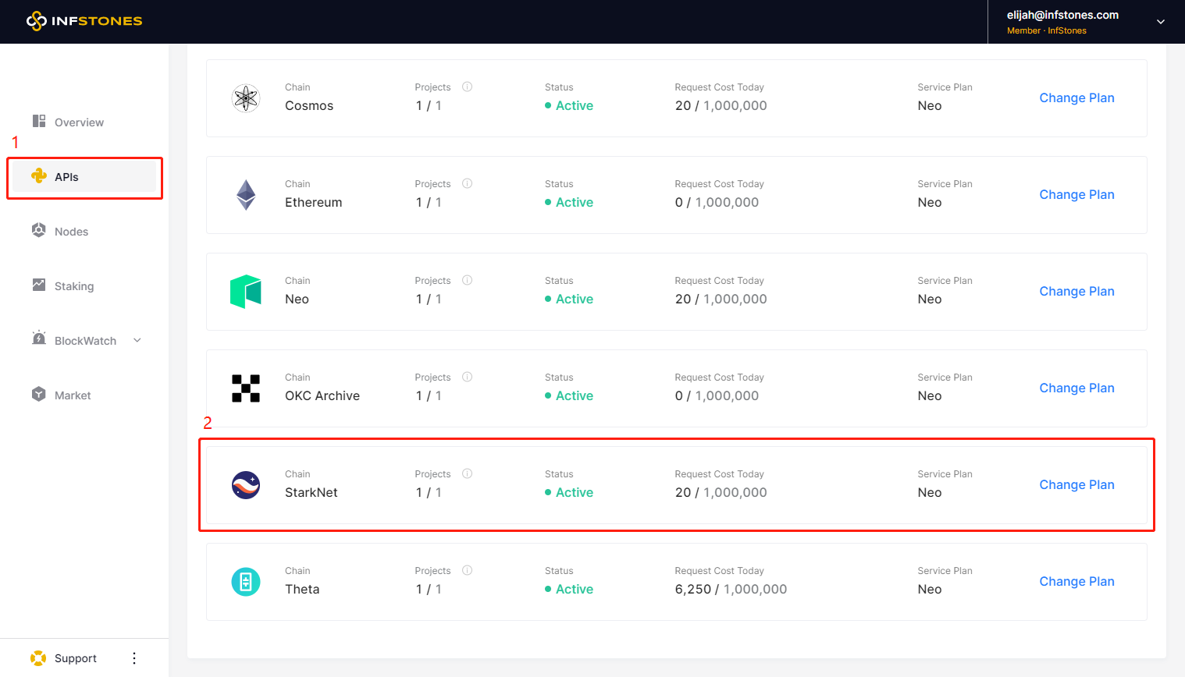Click the InfStones logo icon
This screenshot has width=1185, height=677.
pos(36,21)
